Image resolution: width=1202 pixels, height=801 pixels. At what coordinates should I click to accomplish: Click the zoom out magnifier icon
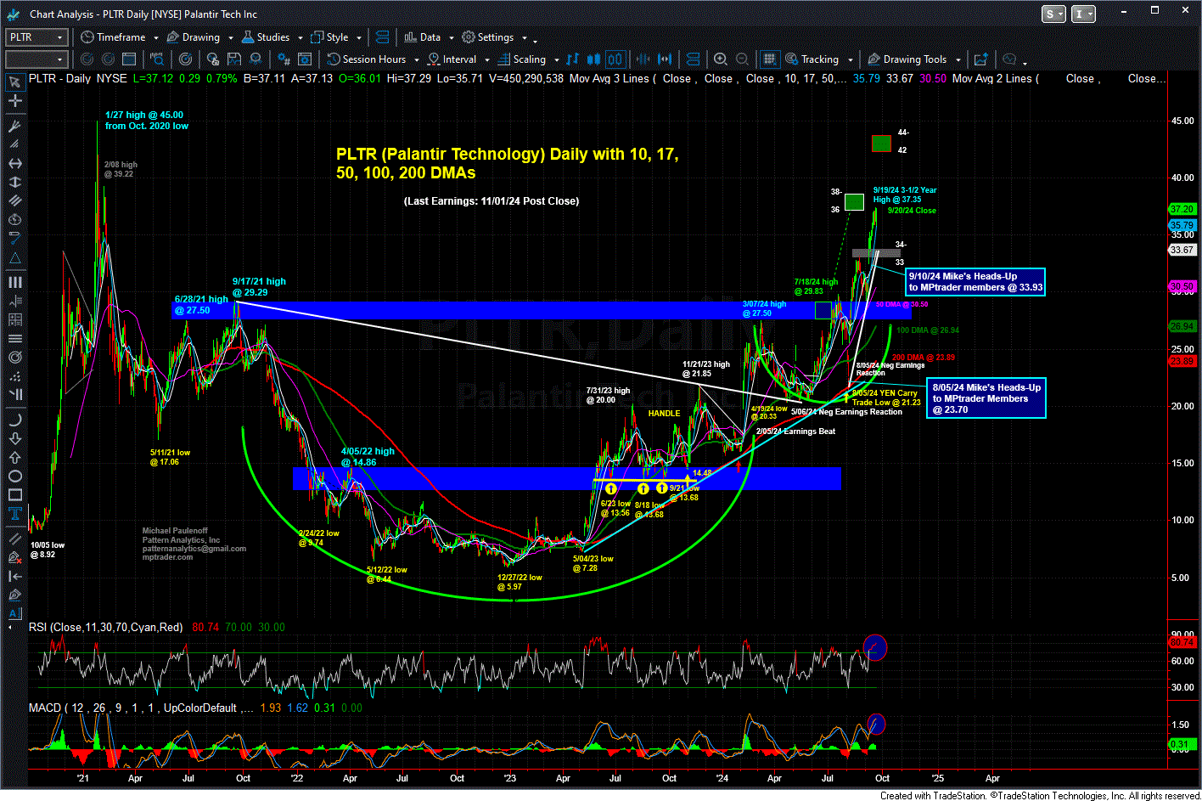[x=743, y=59]
